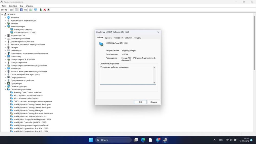The height and width of the screenshot is (144, 256).
Task: Select ASUS Wireless Radio Control entry
Action: [26, 98]
